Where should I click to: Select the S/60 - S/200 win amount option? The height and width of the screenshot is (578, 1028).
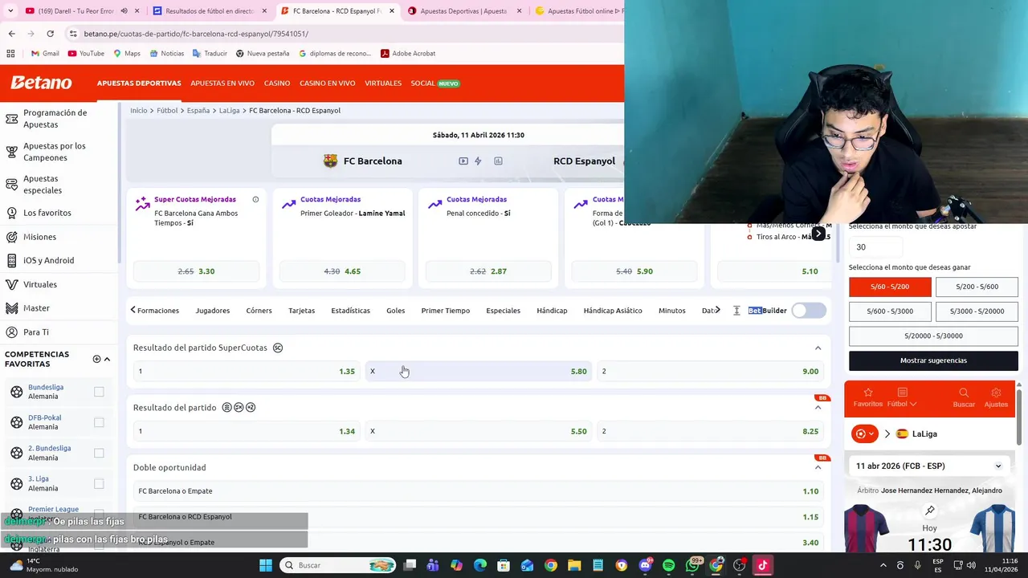pos(890,287)
